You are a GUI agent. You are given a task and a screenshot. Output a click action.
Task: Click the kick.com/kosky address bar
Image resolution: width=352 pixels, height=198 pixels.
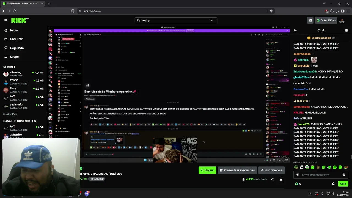pos(172,11)
